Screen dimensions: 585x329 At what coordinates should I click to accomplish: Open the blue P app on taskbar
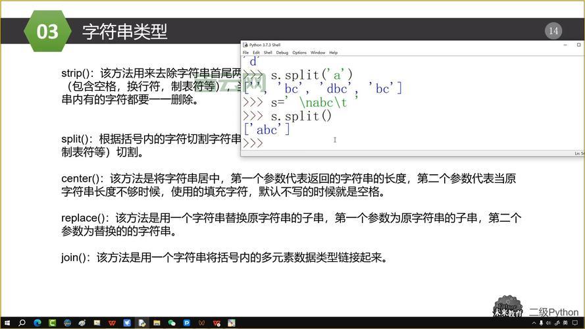click(x=187, y=322)
